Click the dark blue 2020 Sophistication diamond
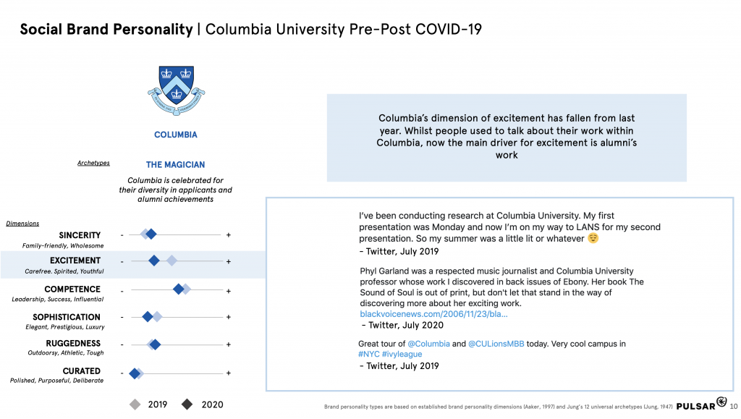The height and width of the screenshot is (419, 741). [148, 316]
